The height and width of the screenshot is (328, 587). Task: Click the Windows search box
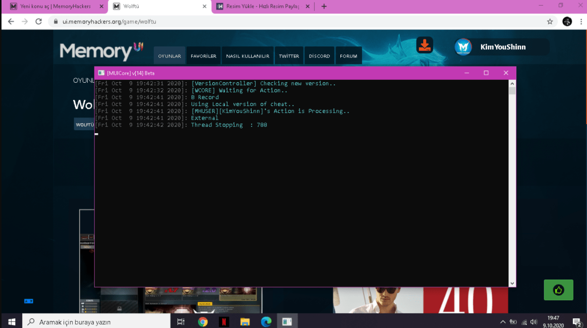pos(96,321)
